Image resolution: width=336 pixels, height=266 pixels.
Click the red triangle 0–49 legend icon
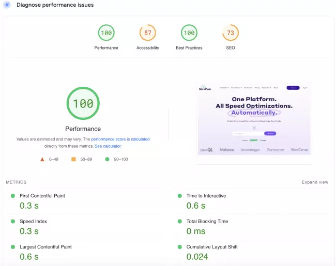coord(42,159)
